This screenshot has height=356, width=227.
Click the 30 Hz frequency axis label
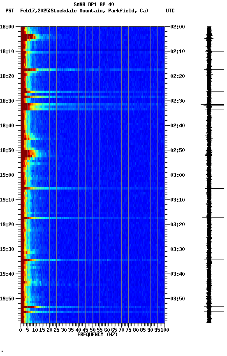pos(64,330)
